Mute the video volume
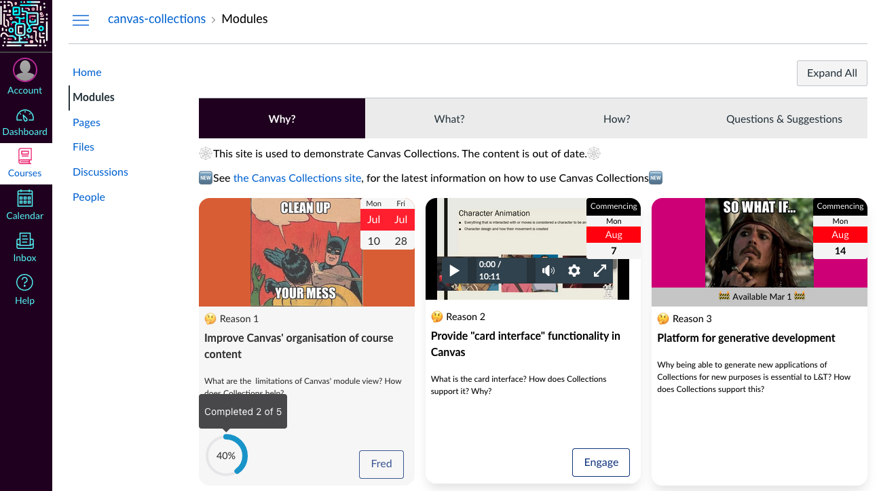This screenshot has width=879, height=491. 548,271
